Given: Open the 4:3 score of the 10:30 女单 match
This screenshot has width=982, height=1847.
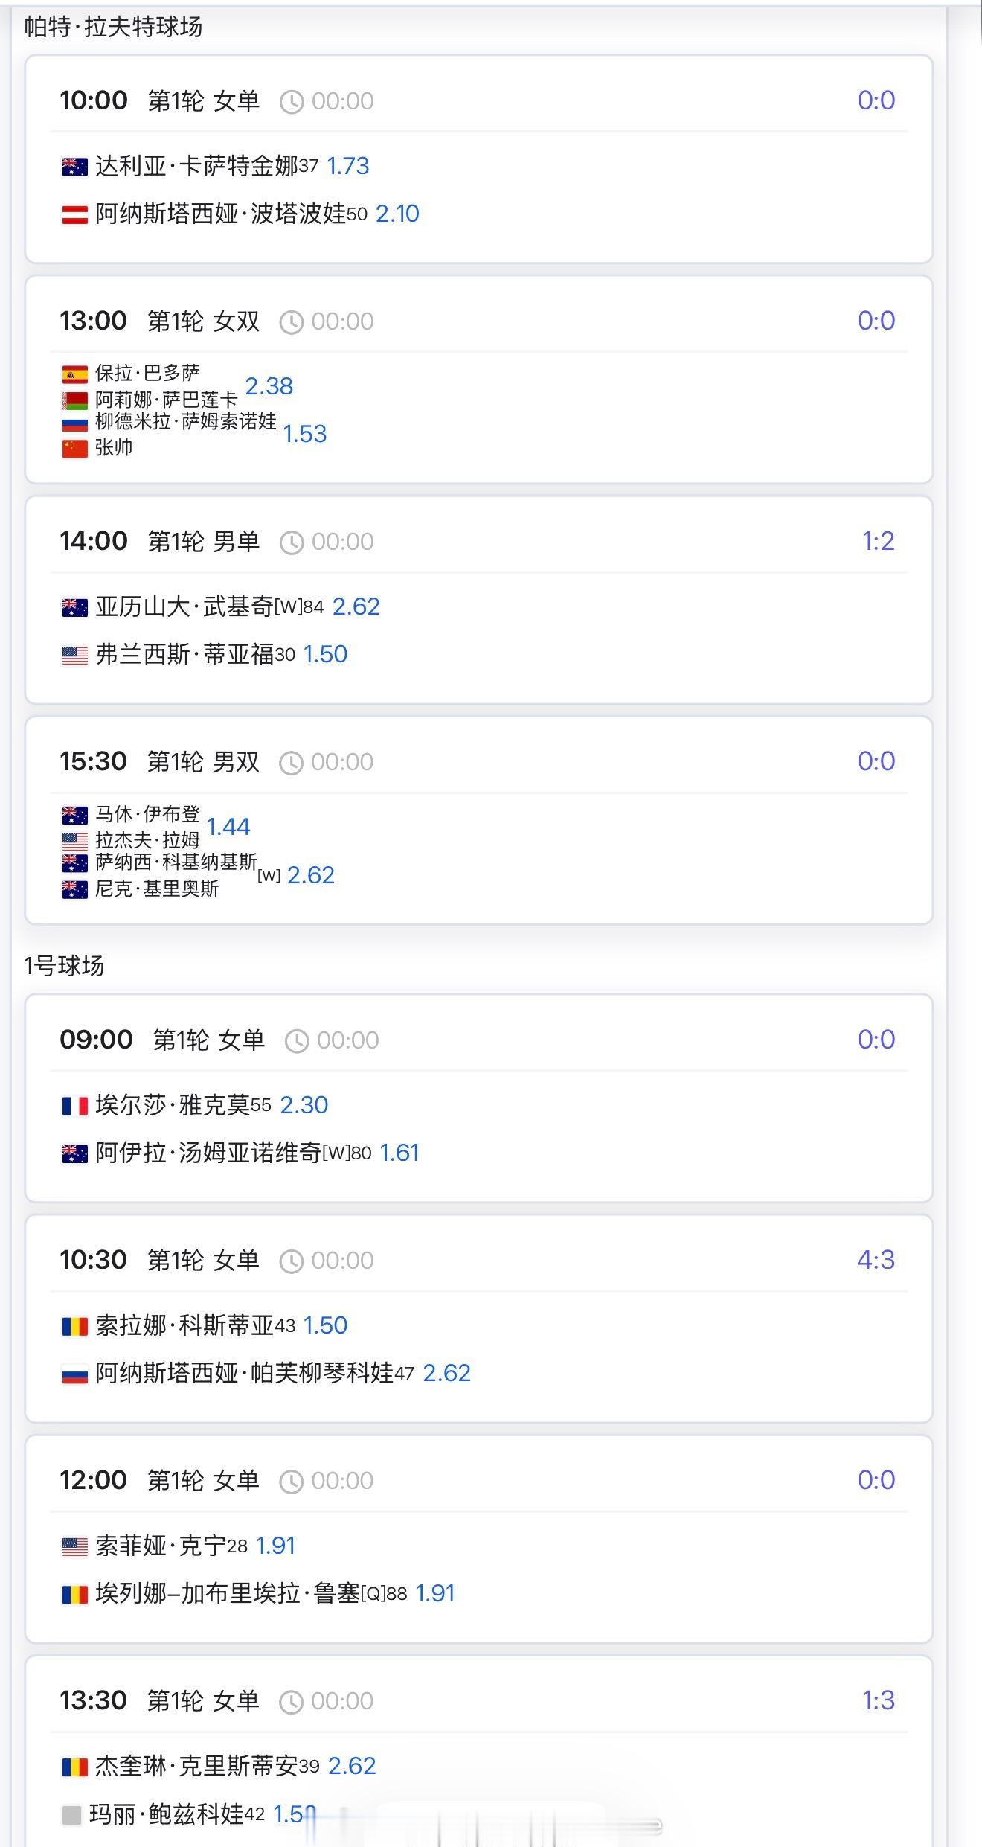Looking at the screenshot, I should 876,1260.
